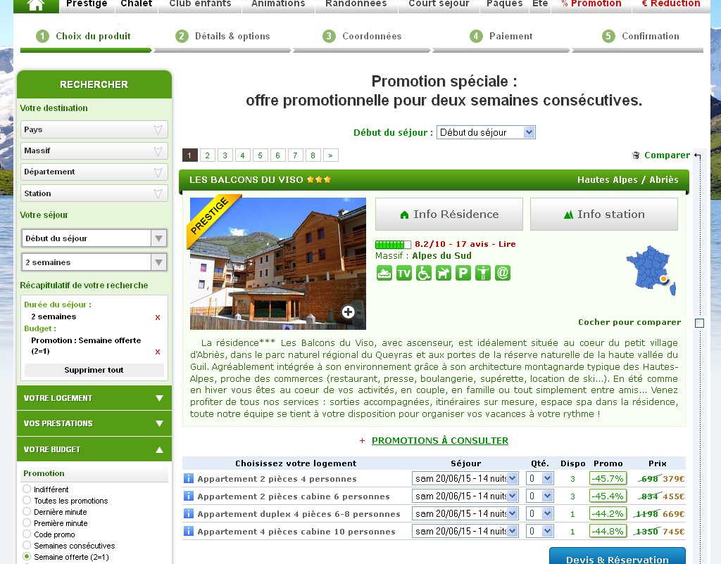Screen dimensions: 721x564
Task: Open the 'Pays' destination dropdown
Action: pos(94,130)
